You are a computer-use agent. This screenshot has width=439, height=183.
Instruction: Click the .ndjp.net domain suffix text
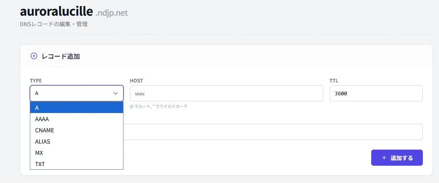pyautogui.click(x=112, y=13)
